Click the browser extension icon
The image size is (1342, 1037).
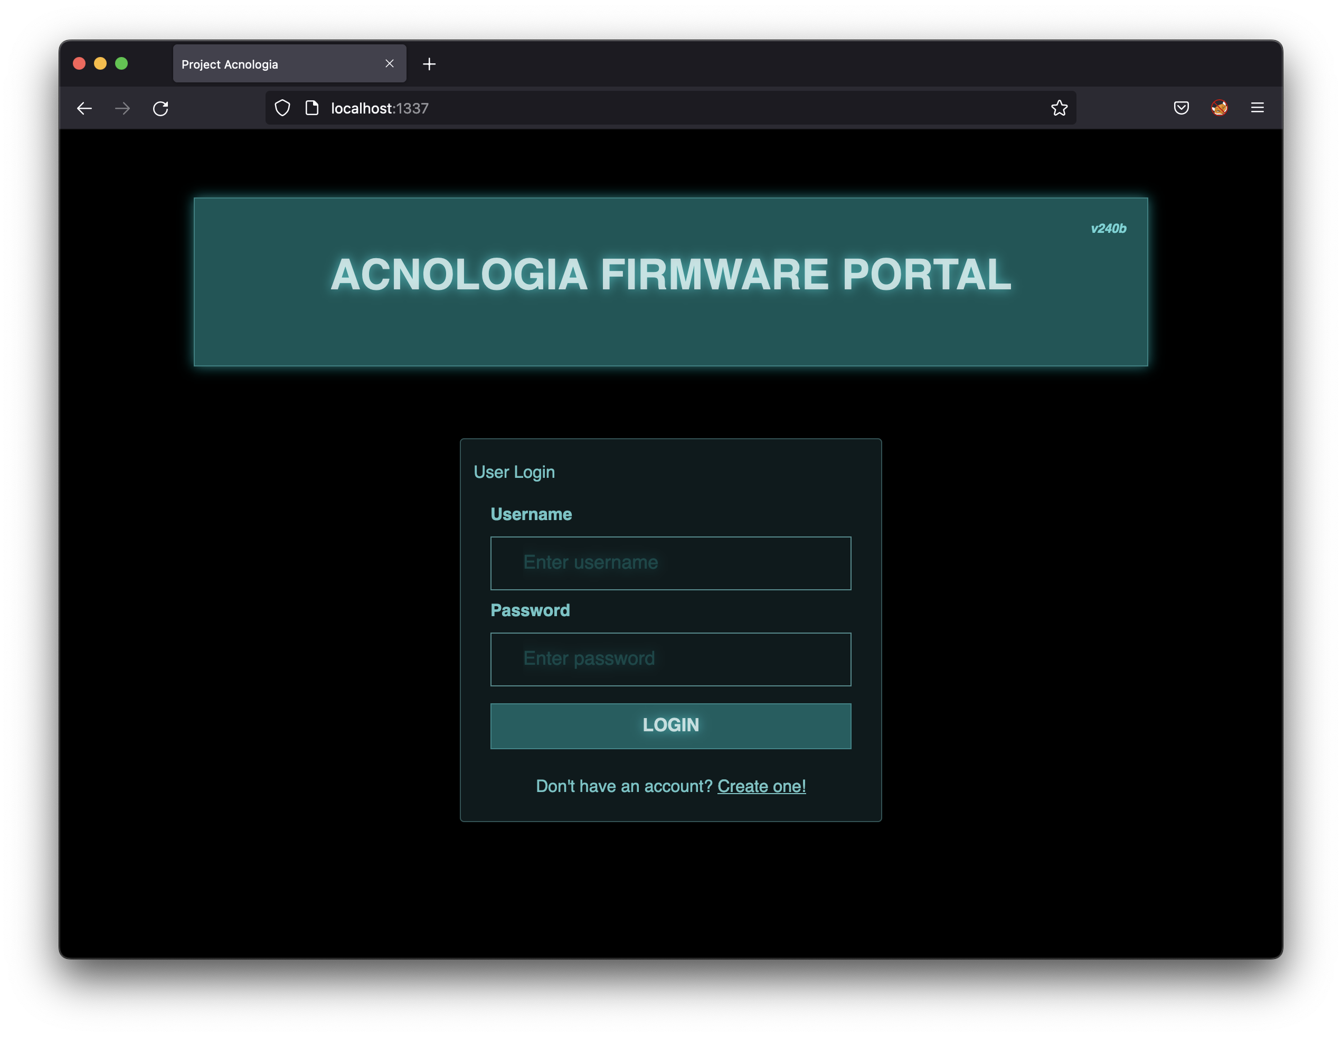click(x=1219, y=108)
